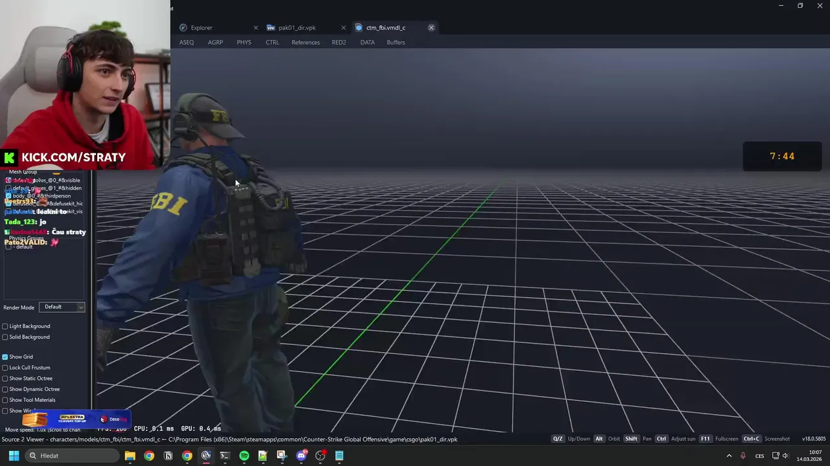Click the Ctrl+C screenshot shortcut hint
Image resolution: width=830 pixels, height=466 pixels.
(766, 439)
